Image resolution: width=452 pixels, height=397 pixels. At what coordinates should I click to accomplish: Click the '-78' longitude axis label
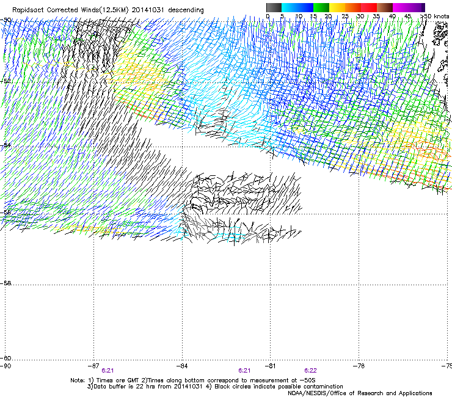point(359,366)
